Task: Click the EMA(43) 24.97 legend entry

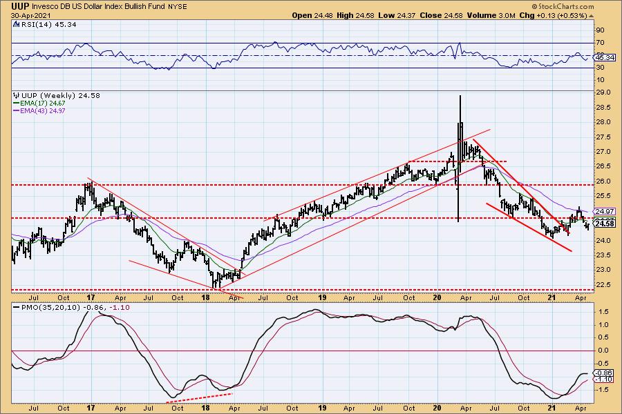Action: (39, 110)
